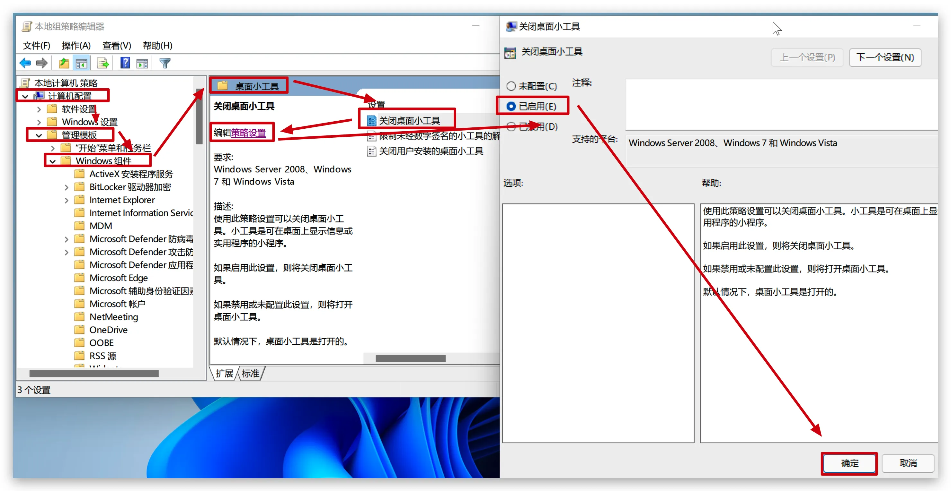Switch to the 扩展 tab

(x=225, y=374)
